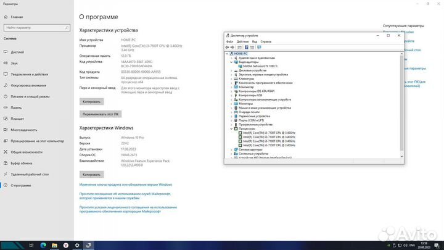Viewport: 444px width, 250px height.
Task: Open Звук settings in the sidebar
Action: point(14,63)
